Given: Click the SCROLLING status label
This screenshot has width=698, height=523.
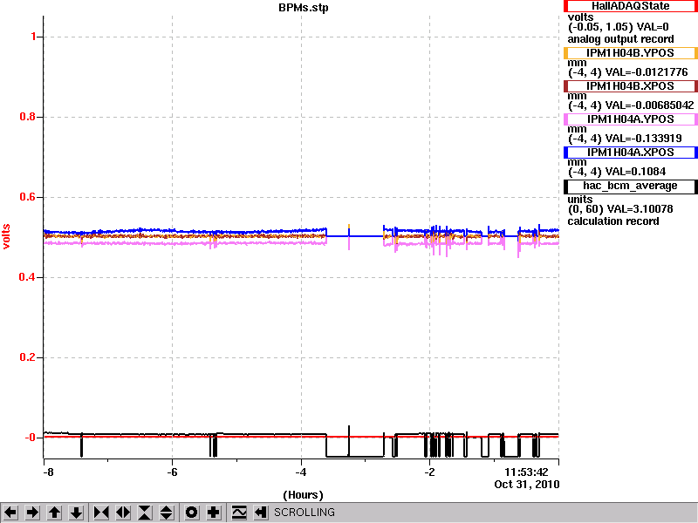Looking at the screenshot, I should (x=305, y=513).
